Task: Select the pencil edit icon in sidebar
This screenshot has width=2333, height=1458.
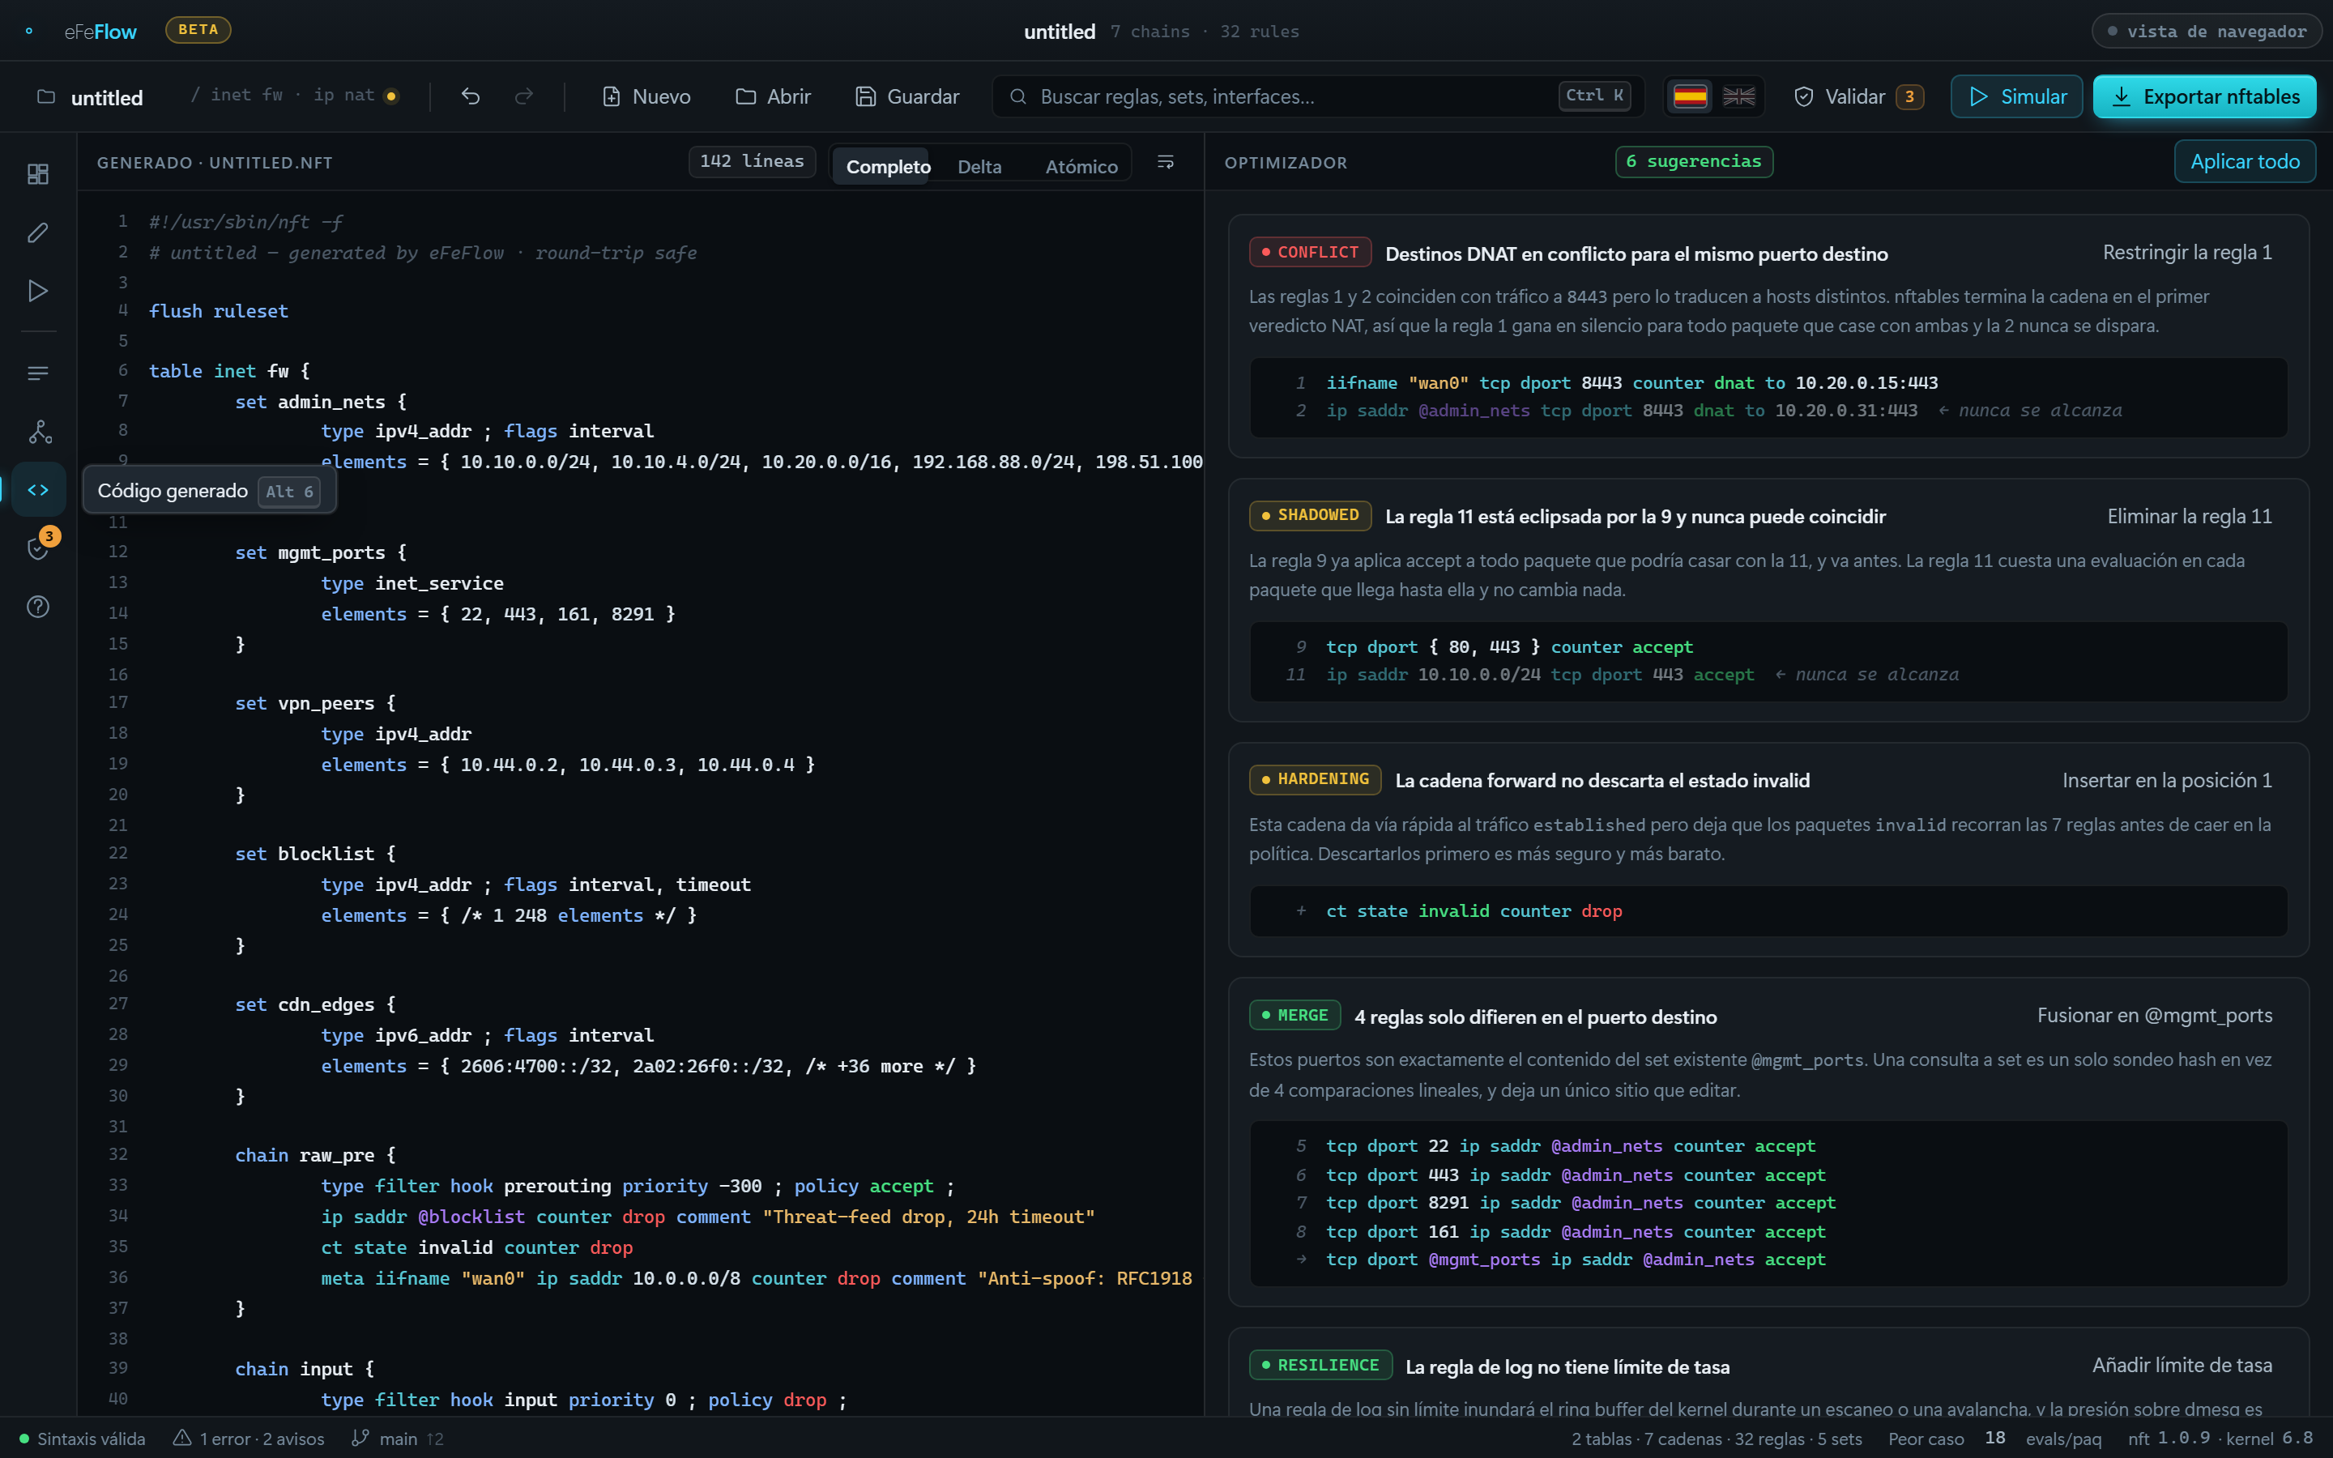Action: [37, 232]
